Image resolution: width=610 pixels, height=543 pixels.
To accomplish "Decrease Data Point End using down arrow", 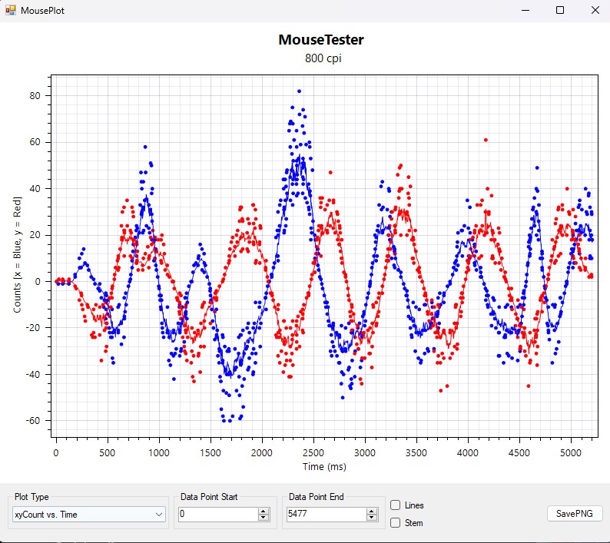I will (373, 518).
